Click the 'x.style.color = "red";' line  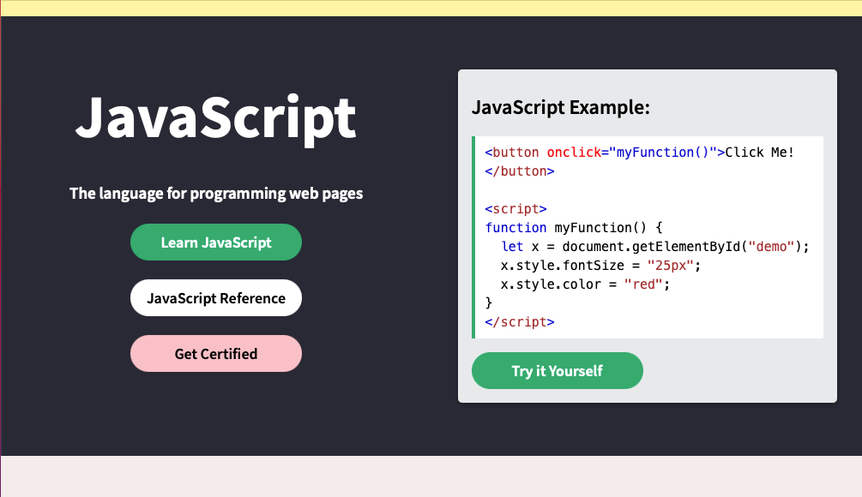pos(585,284)
